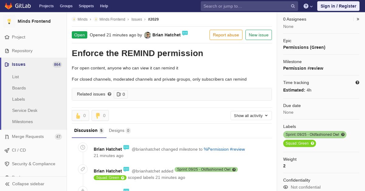This screenshot has height=191, width=365.
Task: Open the Project sidebar section
Action: pos(33,37)
